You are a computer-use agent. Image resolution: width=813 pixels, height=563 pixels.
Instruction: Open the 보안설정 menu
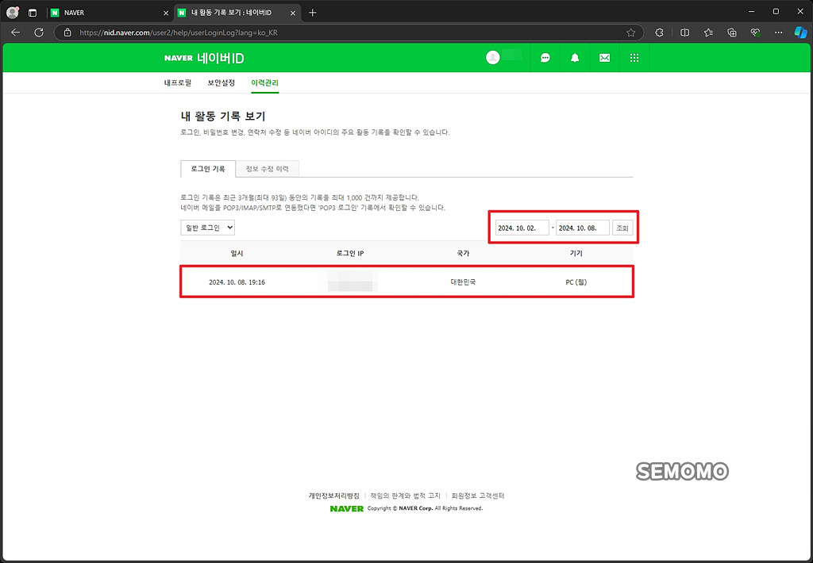tap(222, 83)
